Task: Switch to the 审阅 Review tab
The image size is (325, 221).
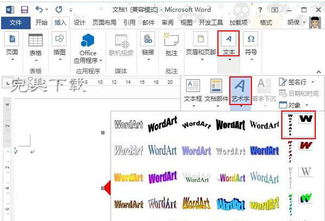Action: [168, 22]
